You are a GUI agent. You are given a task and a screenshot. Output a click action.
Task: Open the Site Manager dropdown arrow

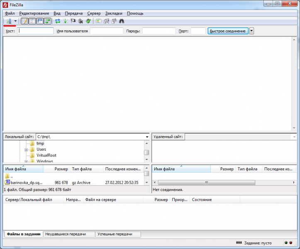coord(15,21)
